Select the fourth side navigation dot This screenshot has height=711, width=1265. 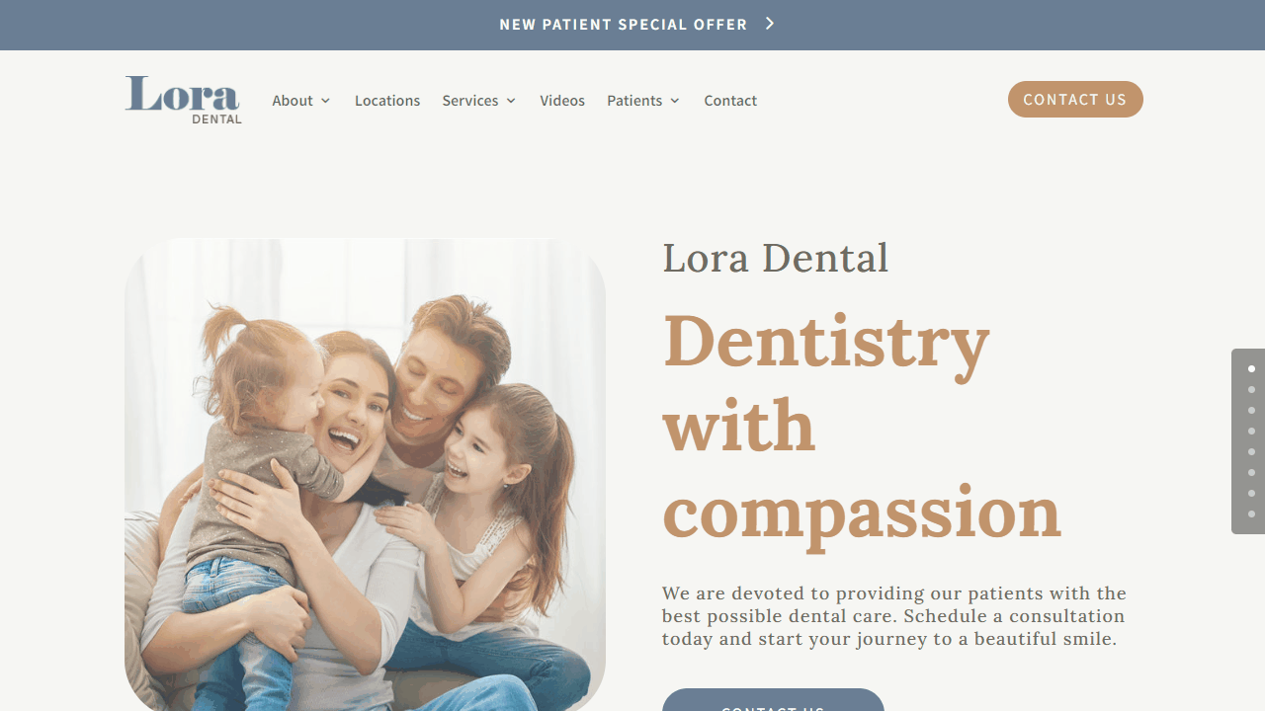coord(1251,431)
